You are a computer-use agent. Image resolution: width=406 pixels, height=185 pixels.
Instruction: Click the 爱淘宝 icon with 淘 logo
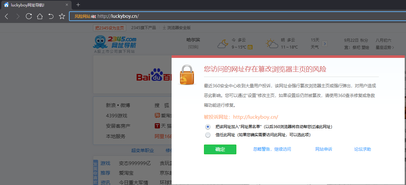pyautogui.click(x=157, y=115)
